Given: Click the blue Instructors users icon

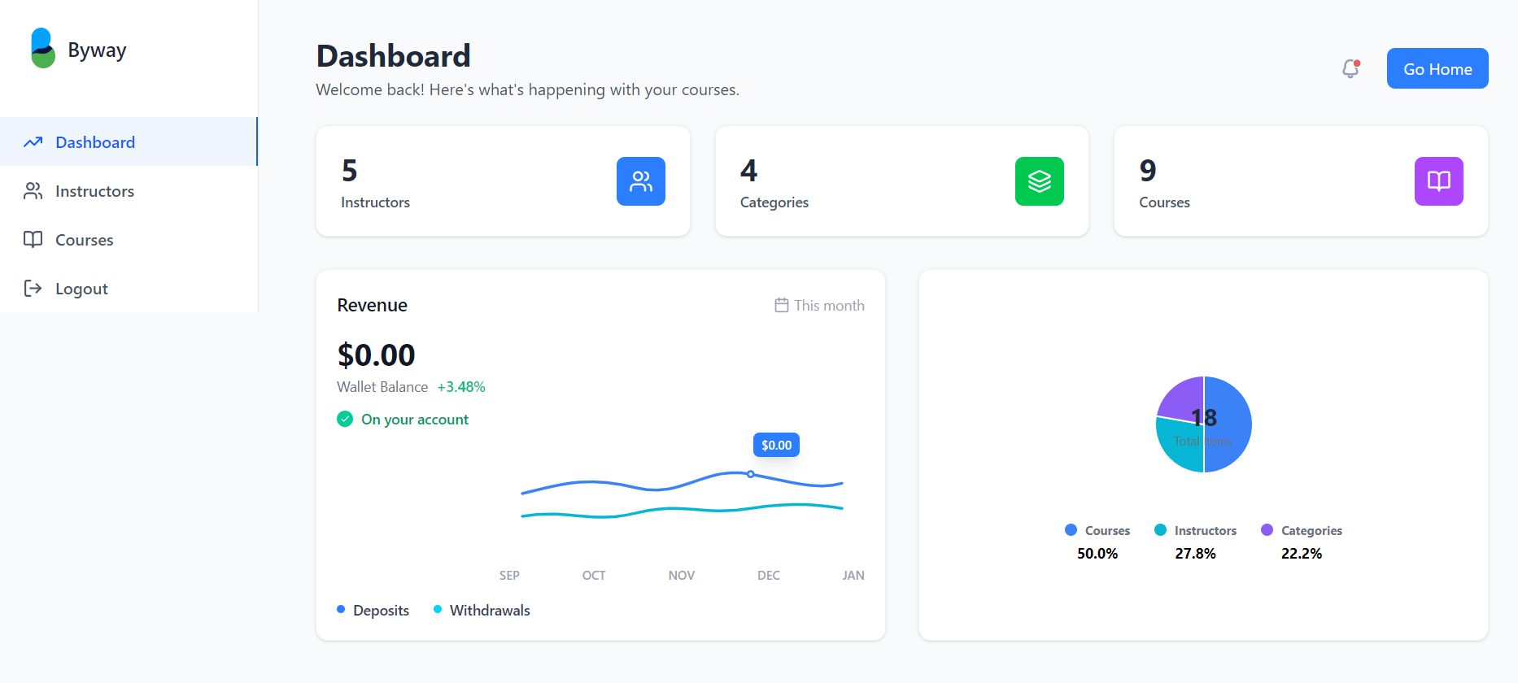Looking at the screenshot, I should point(640,181).
